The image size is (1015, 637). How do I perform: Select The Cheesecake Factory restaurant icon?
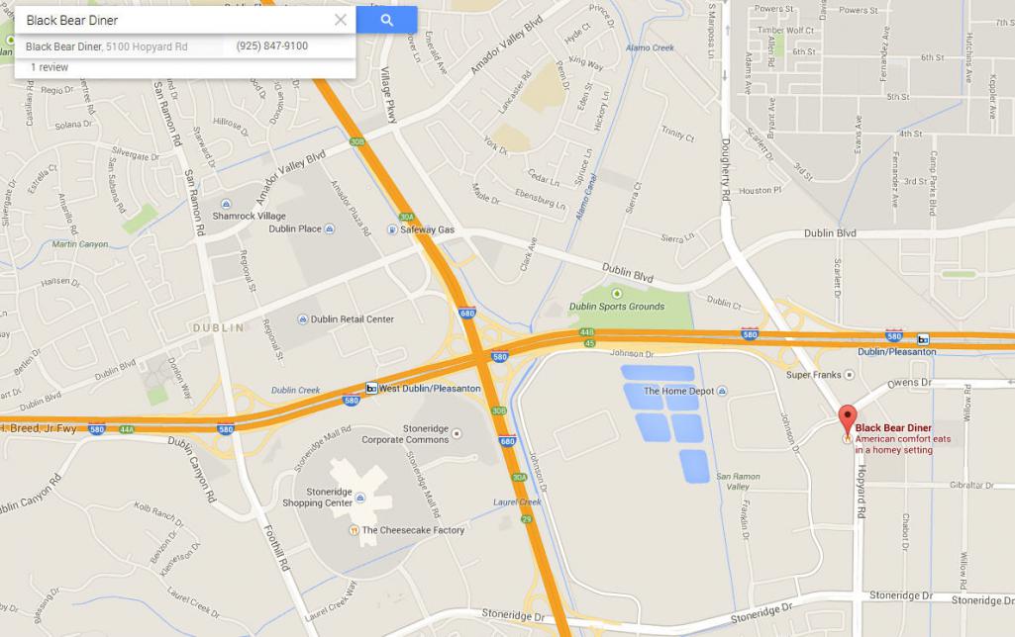(x=354, y=530)
